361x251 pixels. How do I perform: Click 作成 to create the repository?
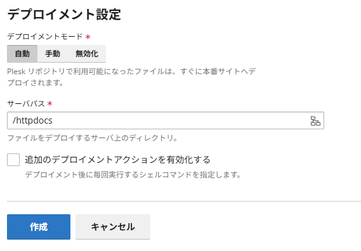pyautogui.click(x=39, y=227)
